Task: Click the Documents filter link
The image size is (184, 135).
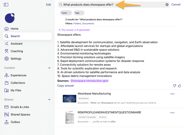Action: click(x=88, y=24)
